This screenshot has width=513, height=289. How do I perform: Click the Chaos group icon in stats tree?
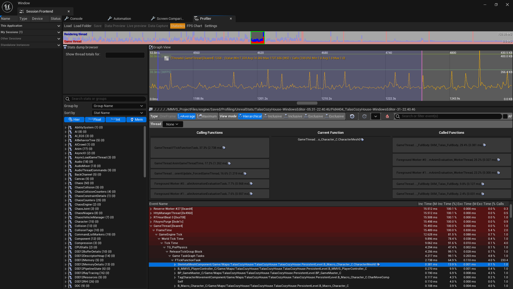click(70, 183)
